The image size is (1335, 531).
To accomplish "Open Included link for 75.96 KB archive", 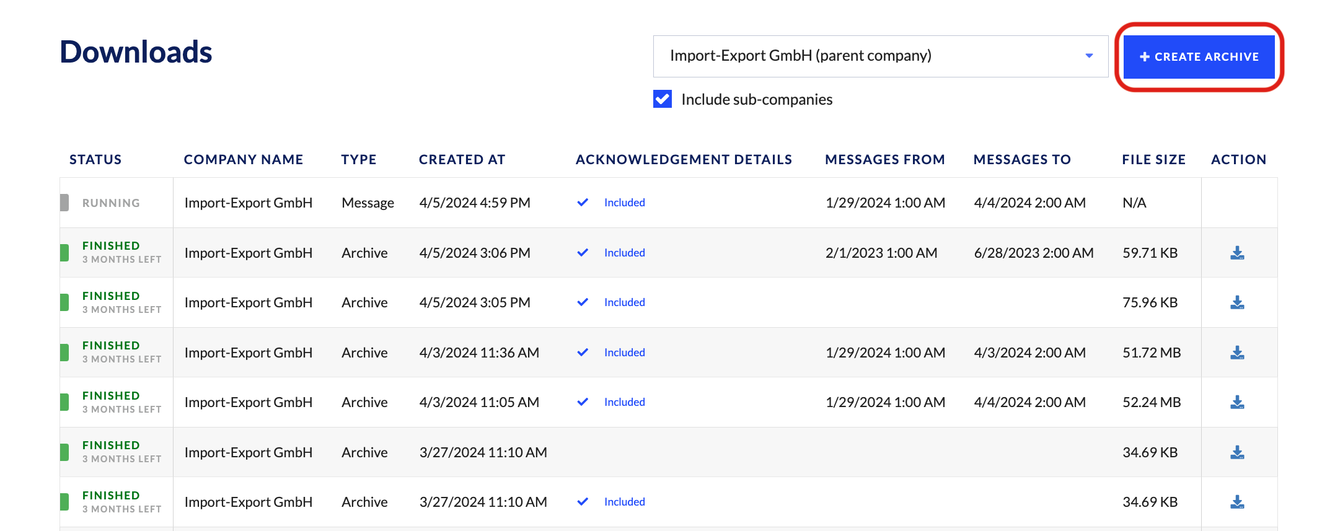I will click(624, 302).
